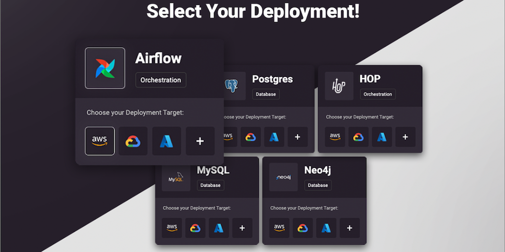
Task: Add another target on Airflow card
Action: click(200, 141)
